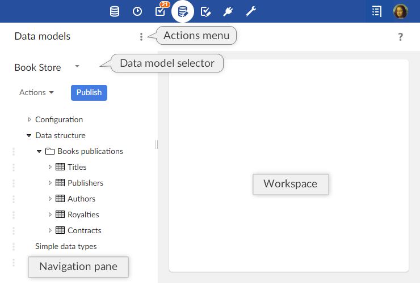Open the Actions dropdown
This screenshot has height=283, width=420.
[x=36, y=92]
